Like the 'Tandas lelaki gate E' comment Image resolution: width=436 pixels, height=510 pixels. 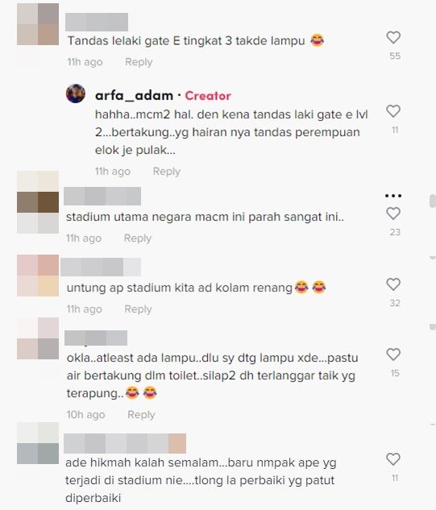(x=393, y=37)
